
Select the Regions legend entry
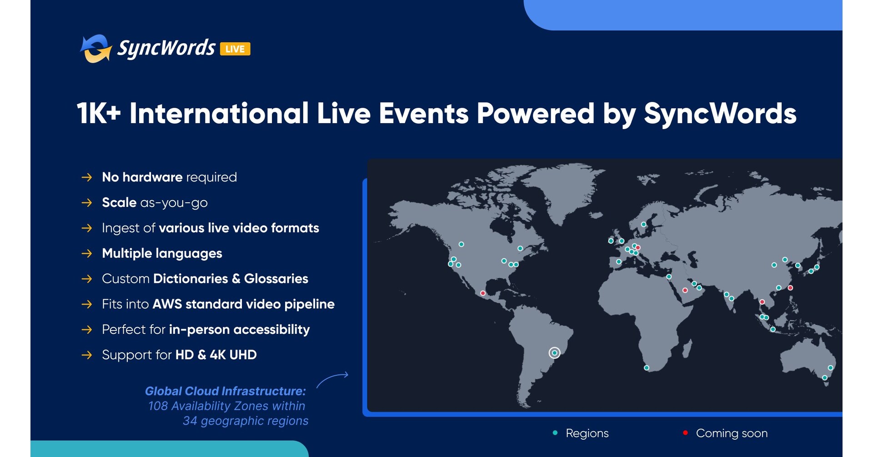click(x=587, y=433)
